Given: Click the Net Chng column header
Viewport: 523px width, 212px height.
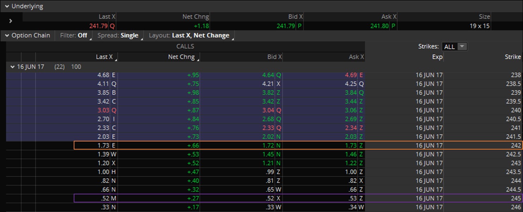Looking at the screenshot, I should pyautogui.click(x=181, y=57).
